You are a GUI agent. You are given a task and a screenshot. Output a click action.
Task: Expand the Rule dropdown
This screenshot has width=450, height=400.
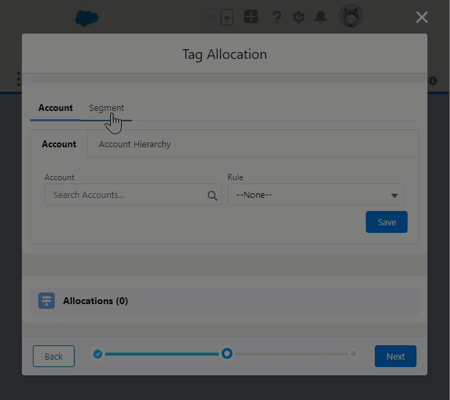point(316,195)
